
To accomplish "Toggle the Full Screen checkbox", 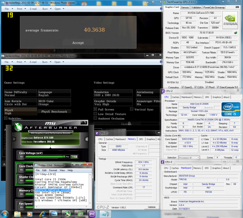I will point(96,109).
